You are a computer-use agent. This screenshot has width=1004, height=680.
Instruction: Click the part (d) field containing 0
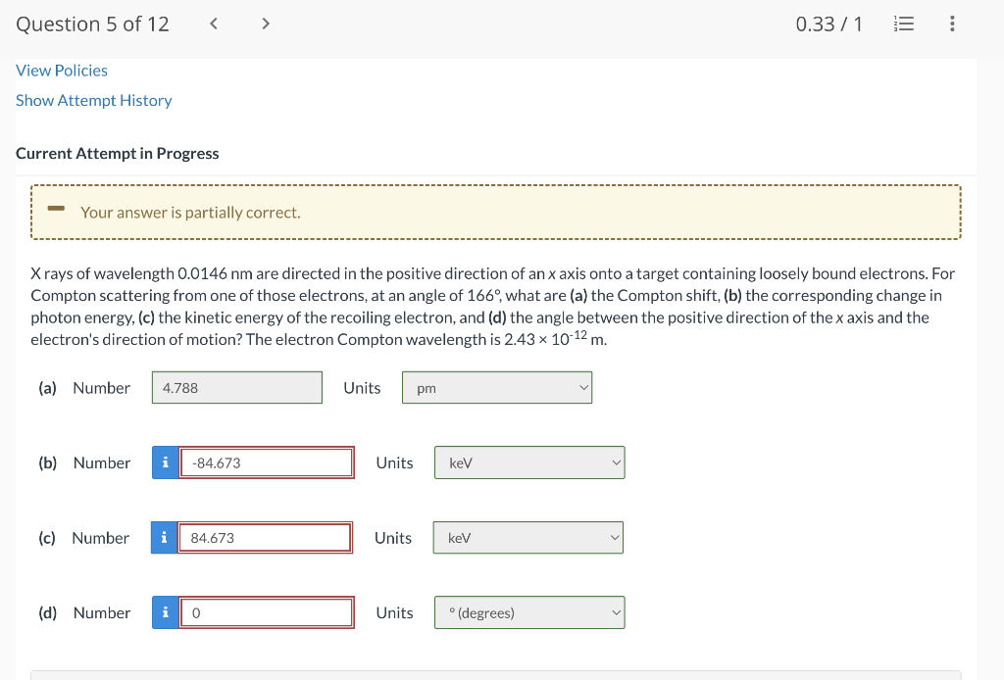[x=267, y=612]
